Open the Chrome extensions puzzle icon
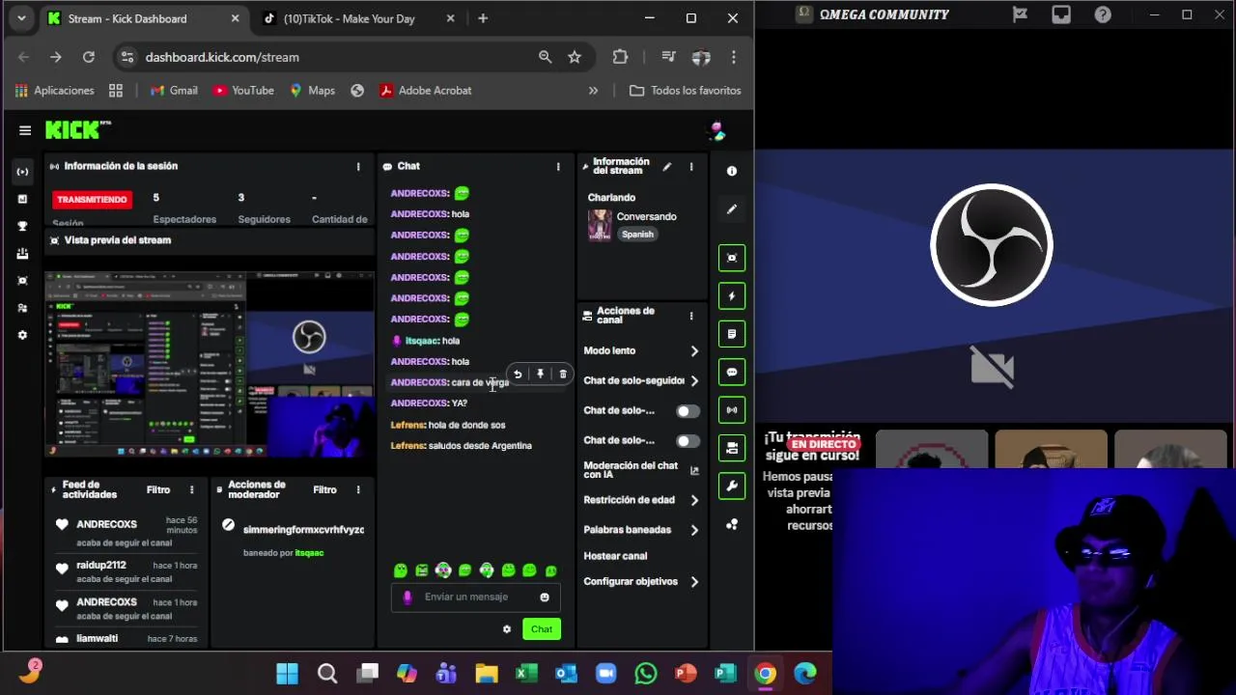Screen dimensions: 1236x695 (x=620, y=57)
